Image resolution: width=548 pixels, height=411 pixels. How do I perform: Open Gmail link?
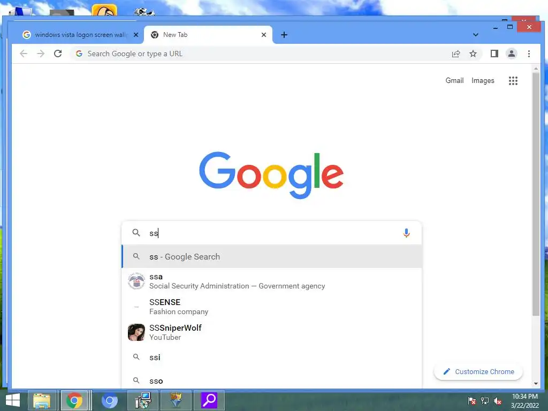pos(454,80)
